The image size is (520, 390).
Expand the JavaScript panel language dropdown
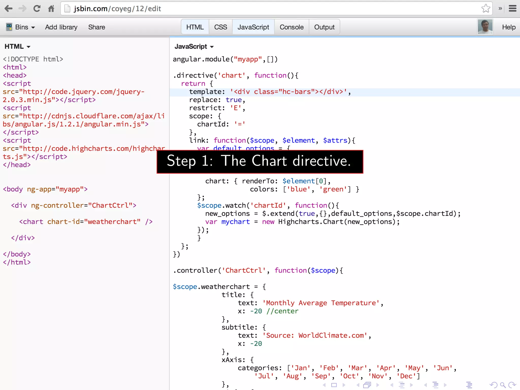point(194,46)
